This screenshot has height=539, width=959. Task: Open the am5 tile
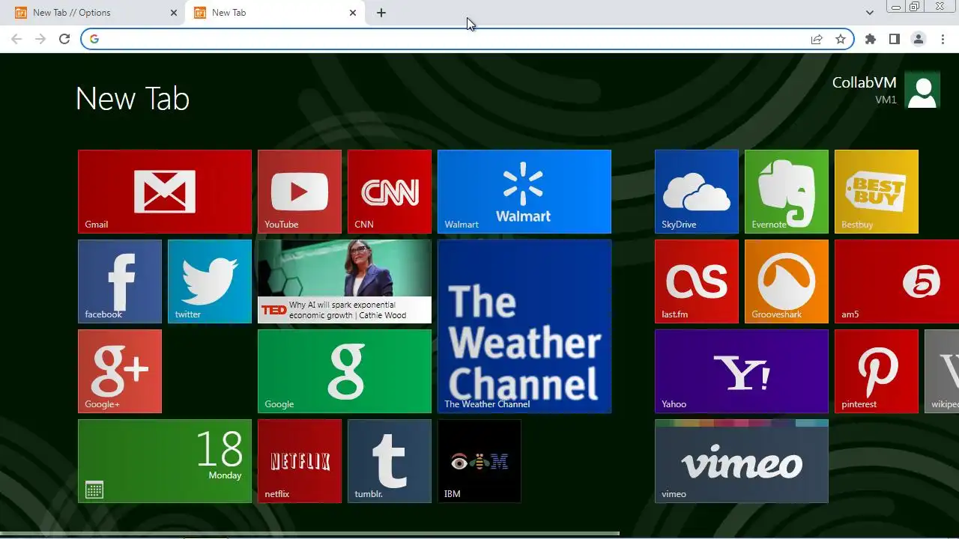tap(897, 281)
